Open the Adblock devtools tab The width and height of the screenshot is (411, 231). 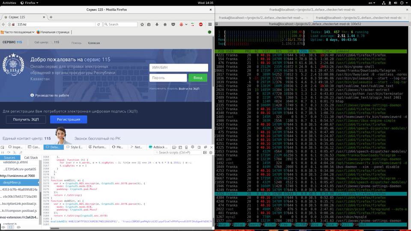click(x=158, y=147)
